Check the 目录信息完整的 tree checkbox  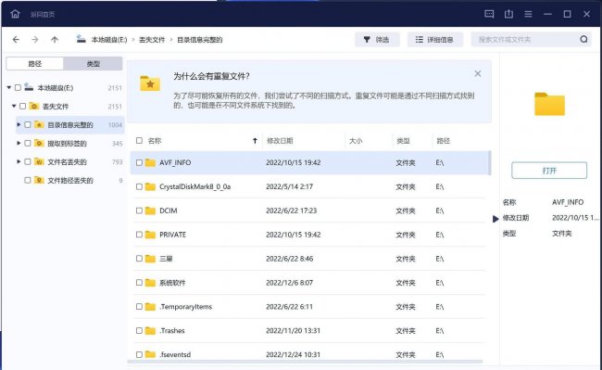28,124
